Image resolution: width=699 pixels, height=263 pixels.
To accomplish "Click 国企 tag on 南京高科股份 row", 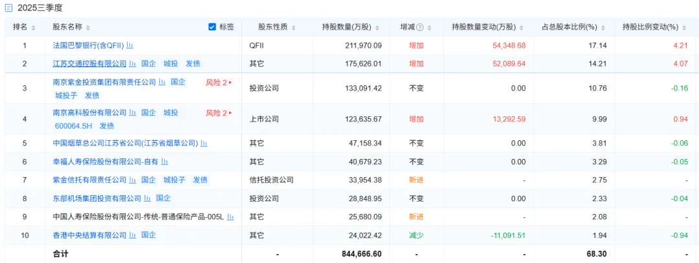I will [x=148, y=113].
